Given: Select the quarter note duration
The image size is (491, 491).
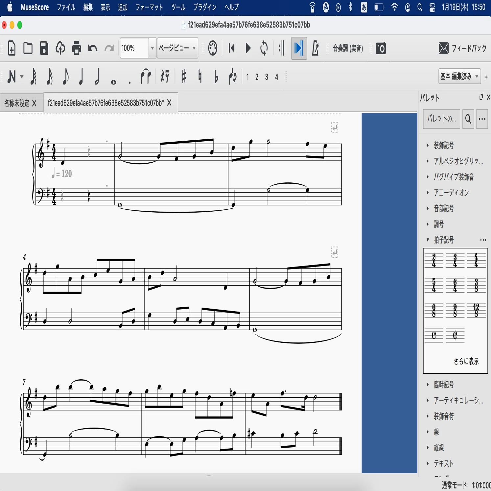Looking at the screenshot, I should coord(81,77).
